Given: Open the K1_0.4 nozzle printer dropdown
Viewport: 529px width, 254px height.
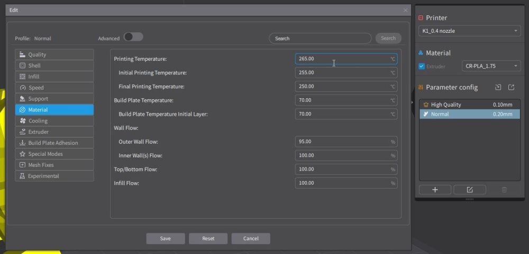Looking at the screenshot, I should [469, 31].
